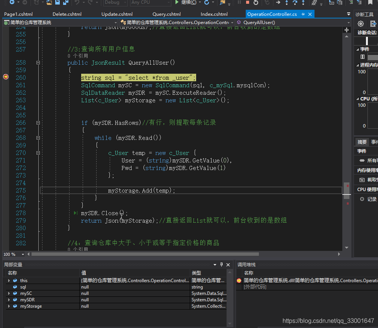Close the Locals panel

point(228,265)
